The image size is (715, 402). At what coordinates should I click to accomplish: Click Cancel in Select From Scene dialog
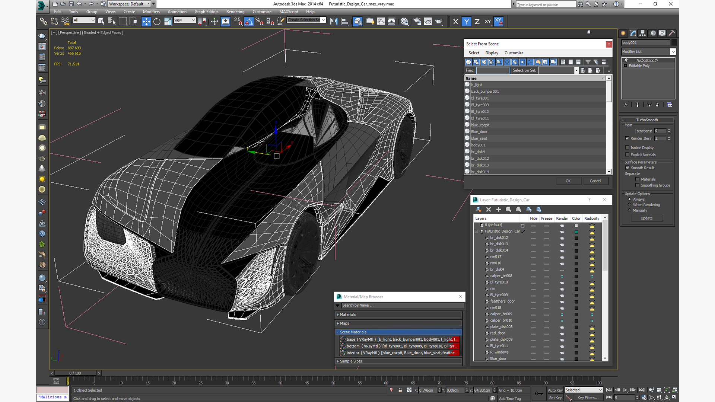[595, 181]
